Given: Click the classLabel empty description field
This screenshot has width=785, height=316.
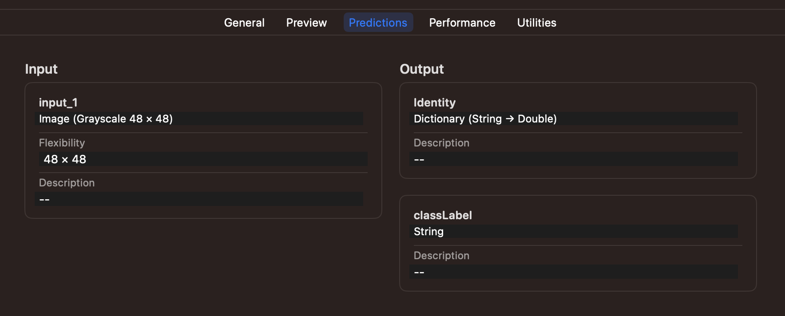Looking at the screenshot, I should [573, 272].
